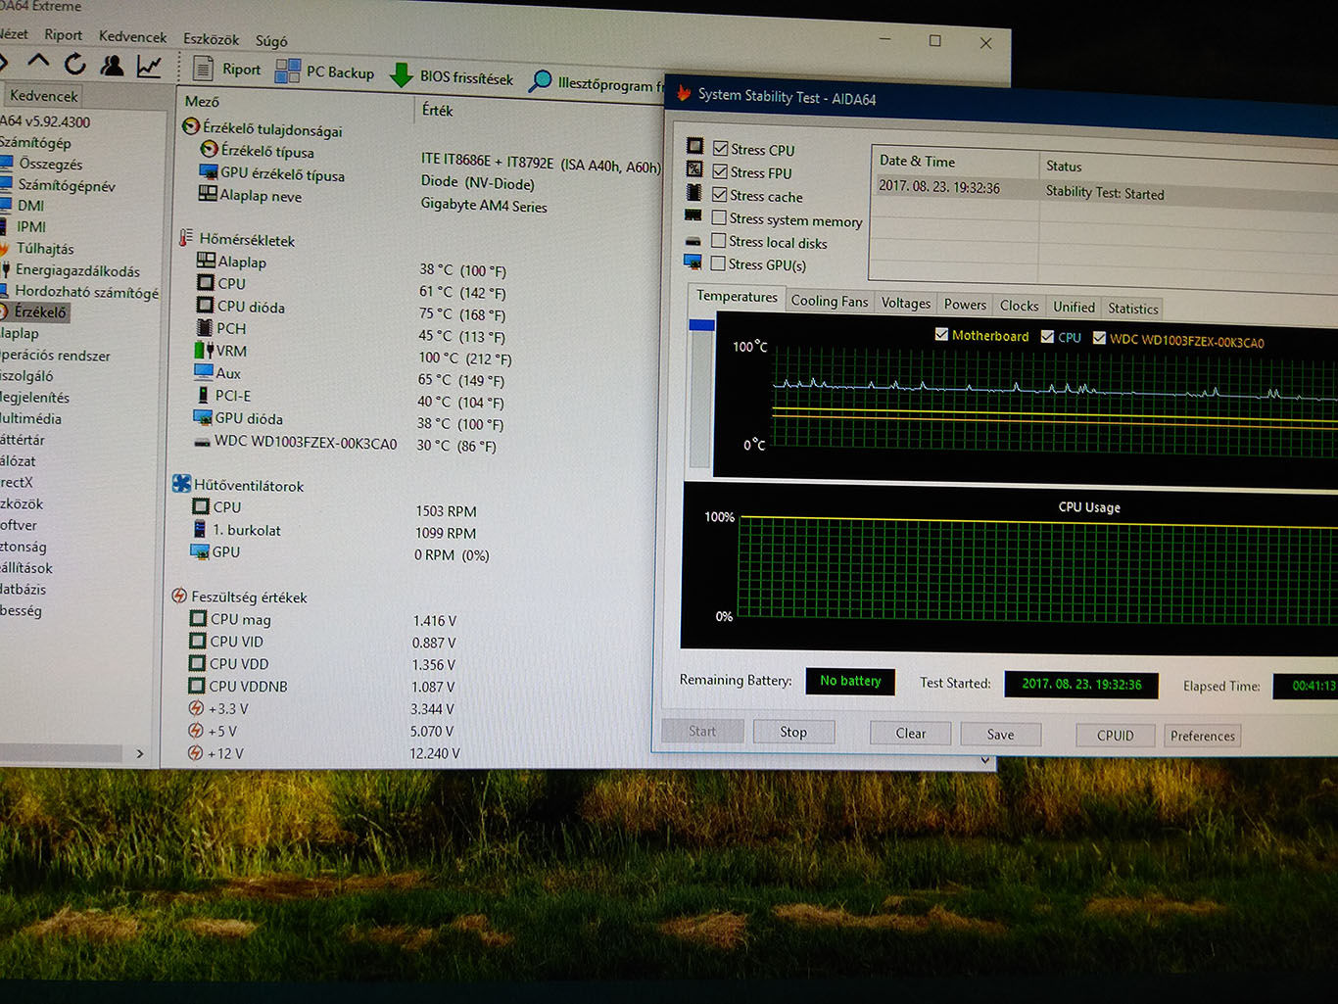The width and height of the screenshot is (1338, 1004).
Task: Click the Stop button in Stability Test
Action: point(793,732)
